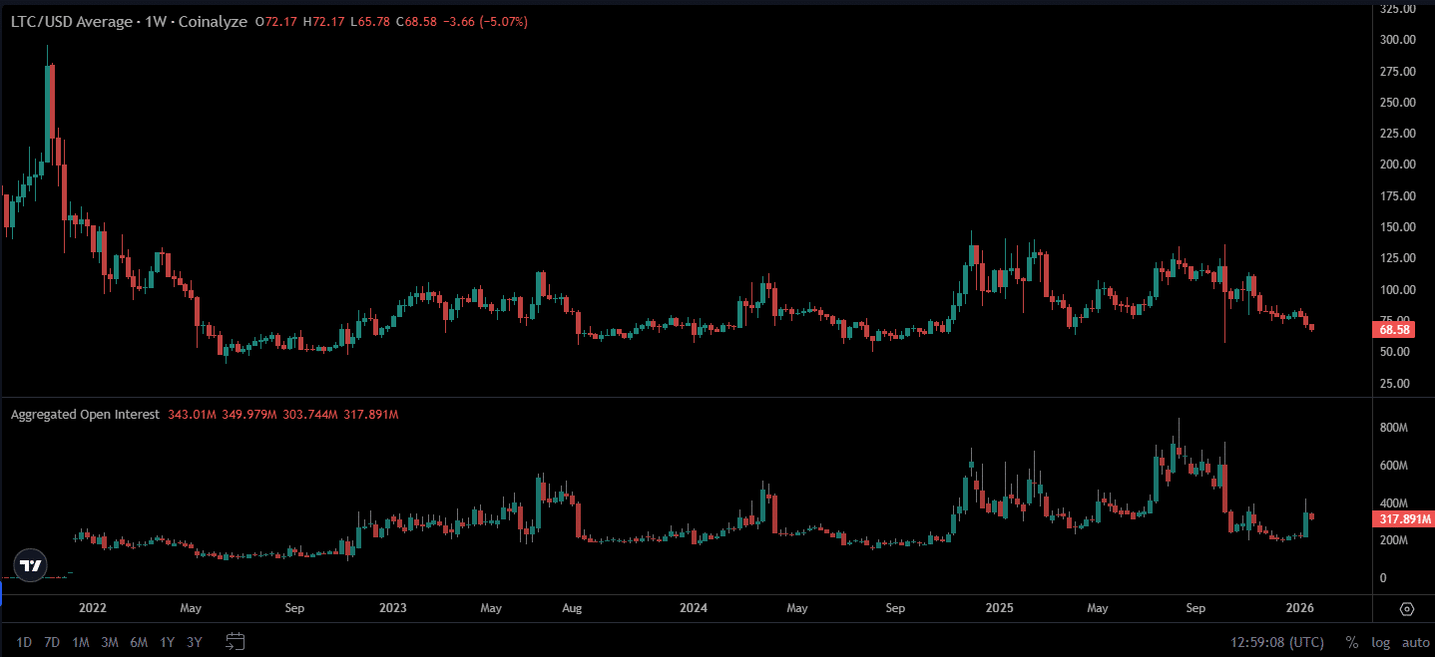The image size is (1435, 657).
Task: Select the 3M time range button
Action: coord(110,643)
